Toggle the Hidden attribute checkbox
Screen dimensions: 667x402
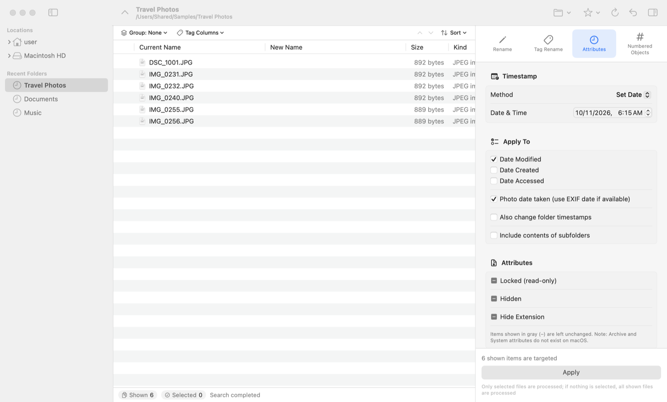click(x=494, y=299)
